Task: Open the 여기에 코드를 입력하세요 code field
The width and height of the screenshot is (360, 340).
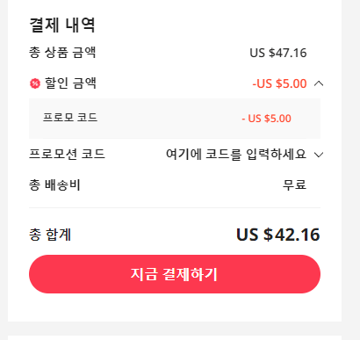Action: point(236,154)
